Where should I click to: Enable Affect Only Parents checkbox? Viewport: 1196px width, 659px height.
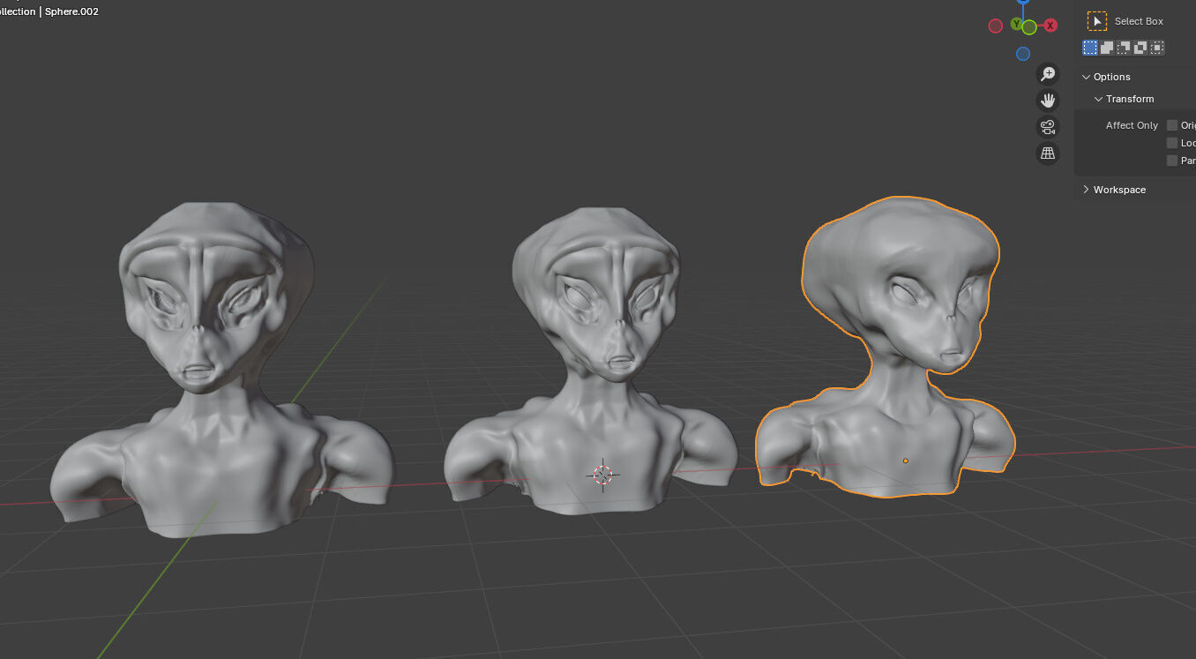pyautogui.click(x=1172, y=161)
